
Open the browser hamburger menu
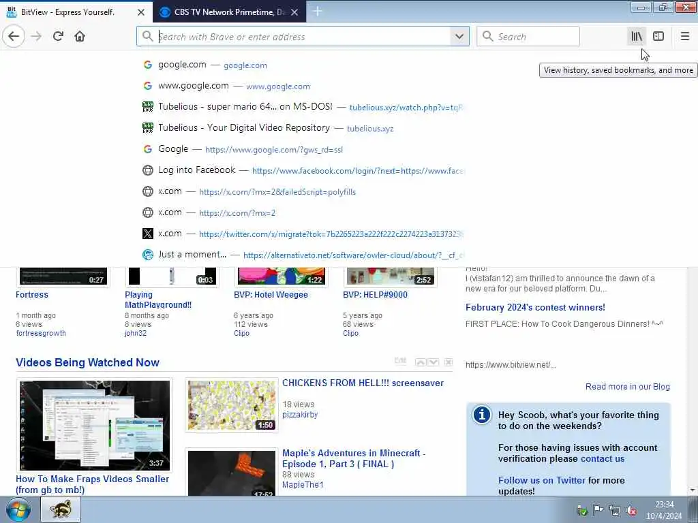[x=685, y=37]
